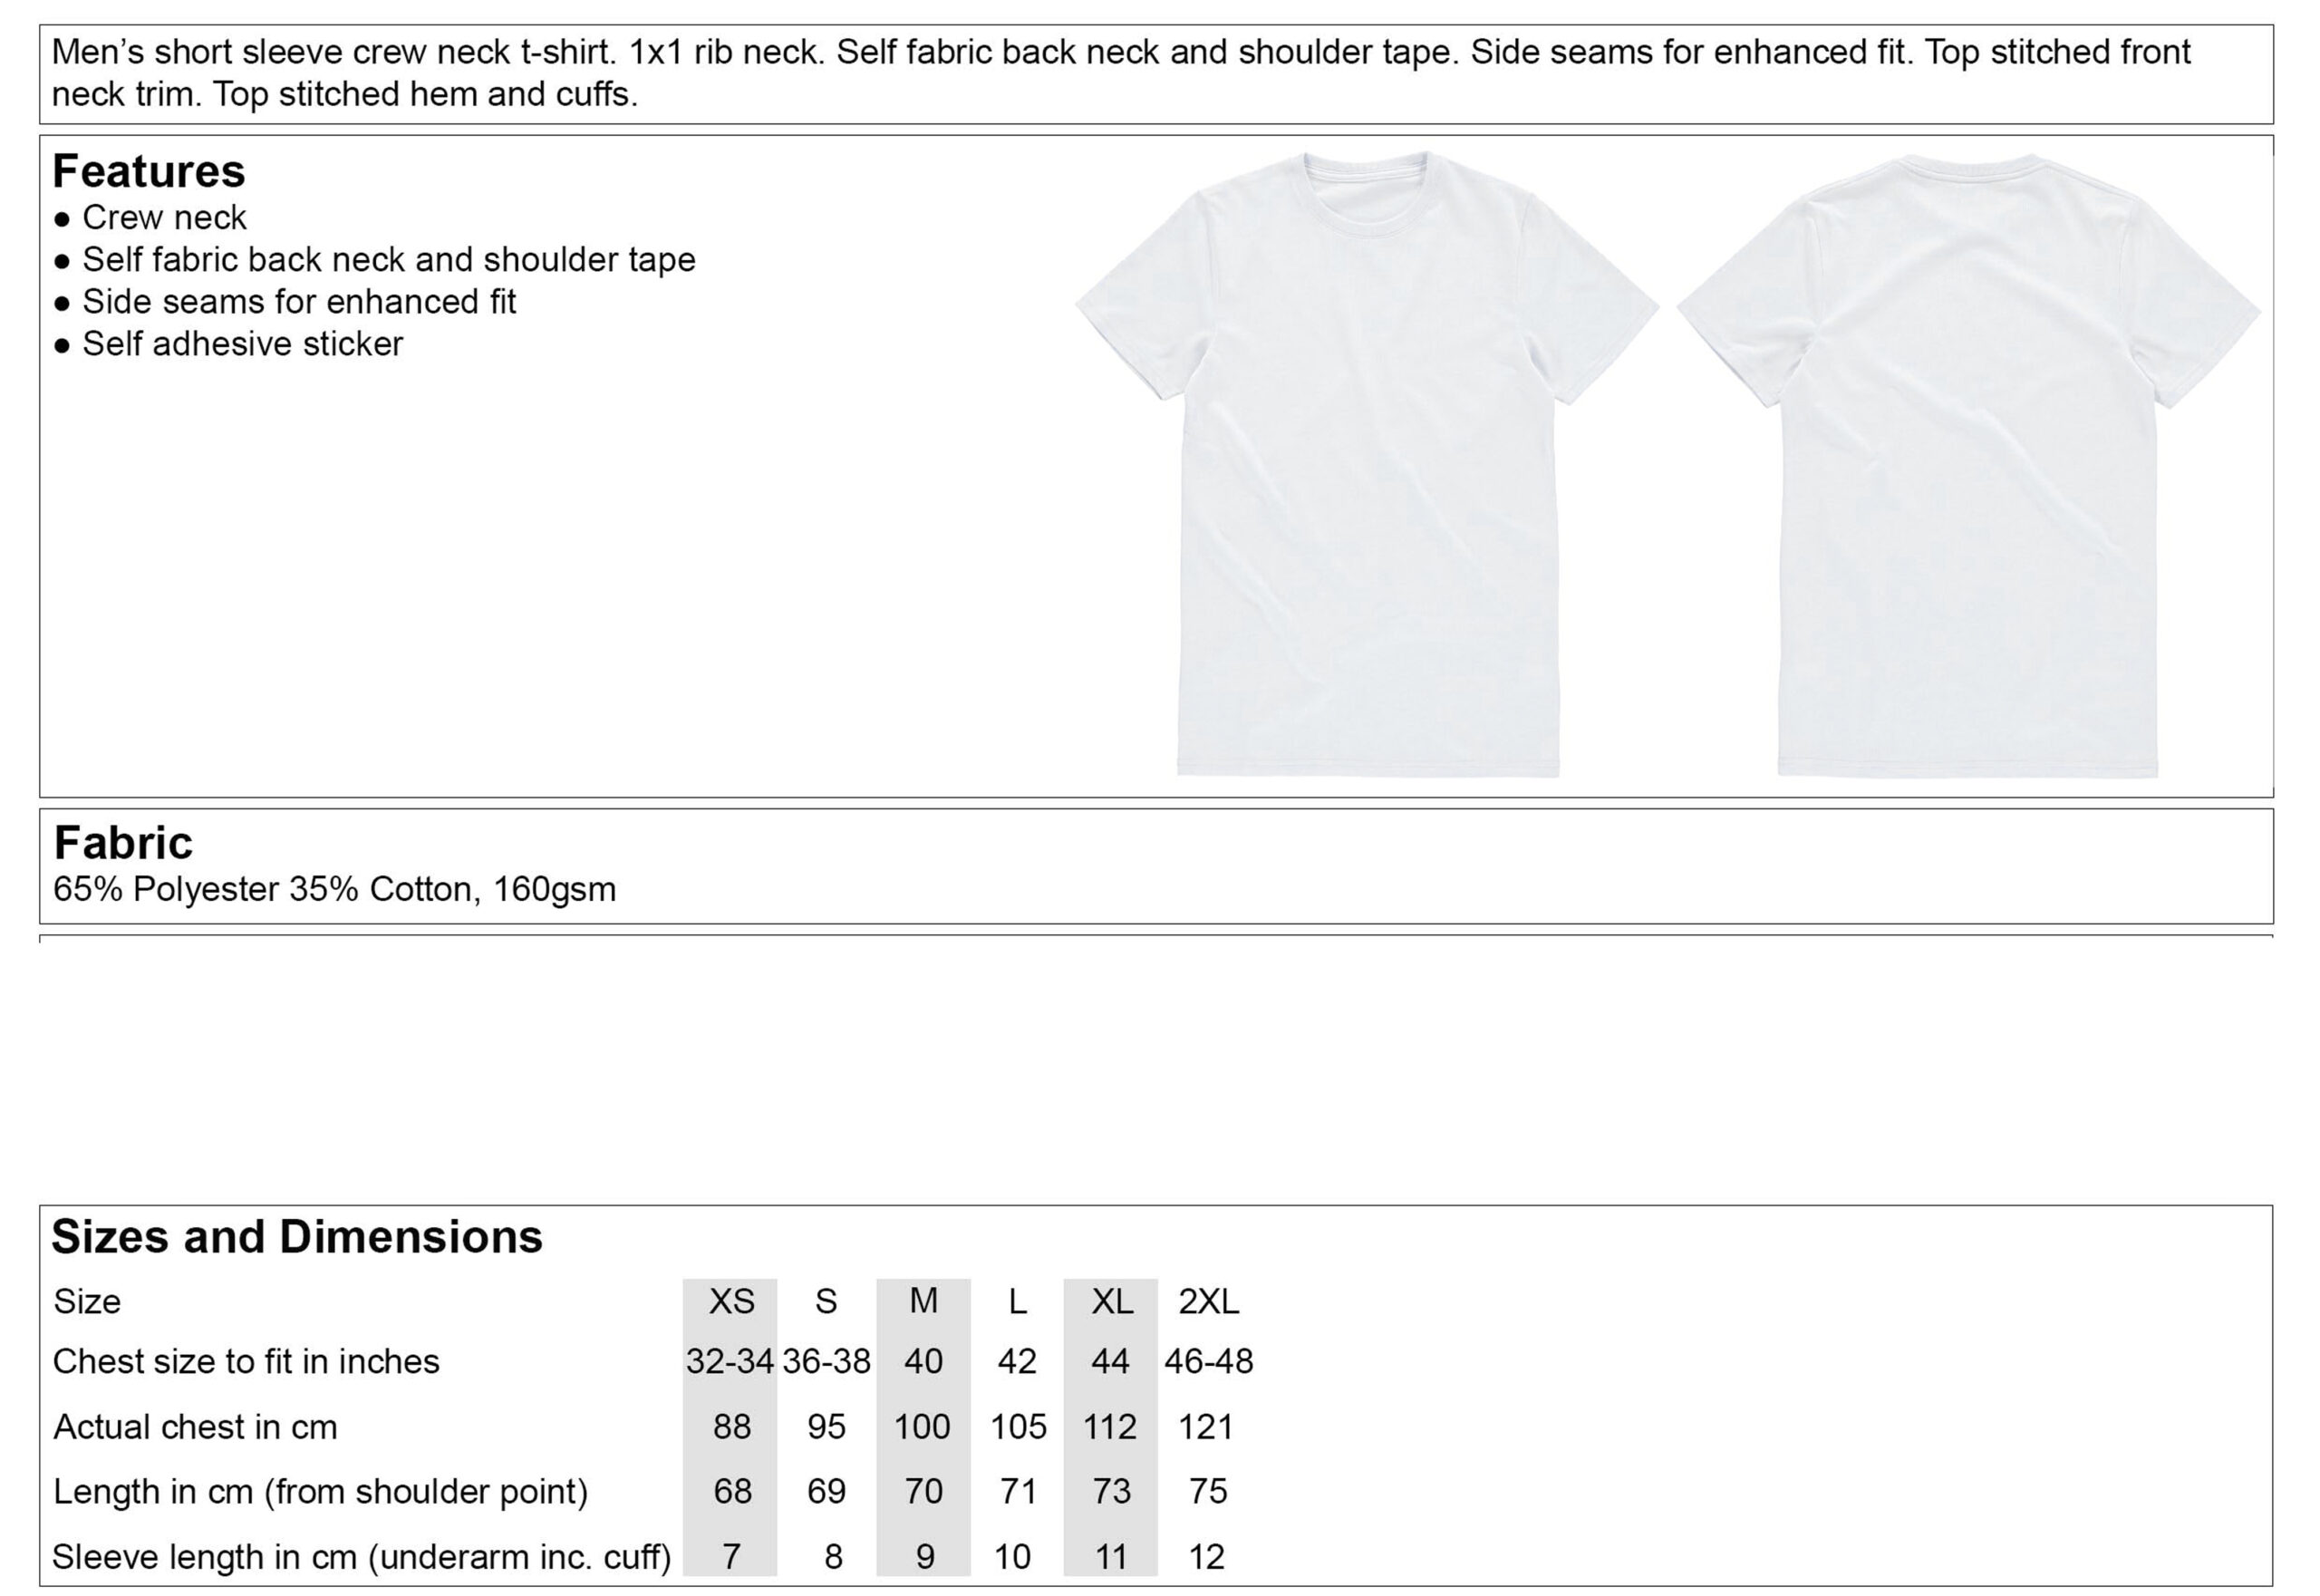Select the XL size column header
Screen dimensions: 2320x1596
(1111, 1301)
